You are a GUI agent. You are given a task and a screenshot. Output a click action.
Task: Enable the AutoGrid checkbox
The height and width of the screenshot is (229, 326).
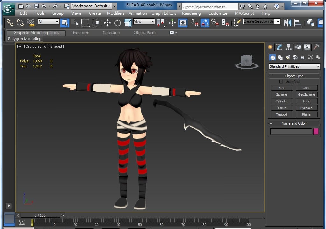(281, 82)
